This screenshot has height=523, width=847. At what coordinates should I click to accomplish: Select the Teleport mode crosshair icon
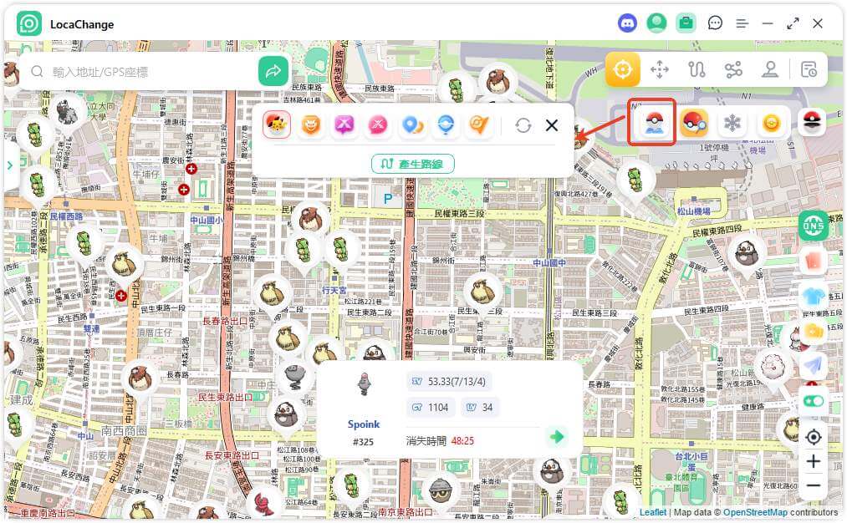pyautogui.click(x=623, y=69)
